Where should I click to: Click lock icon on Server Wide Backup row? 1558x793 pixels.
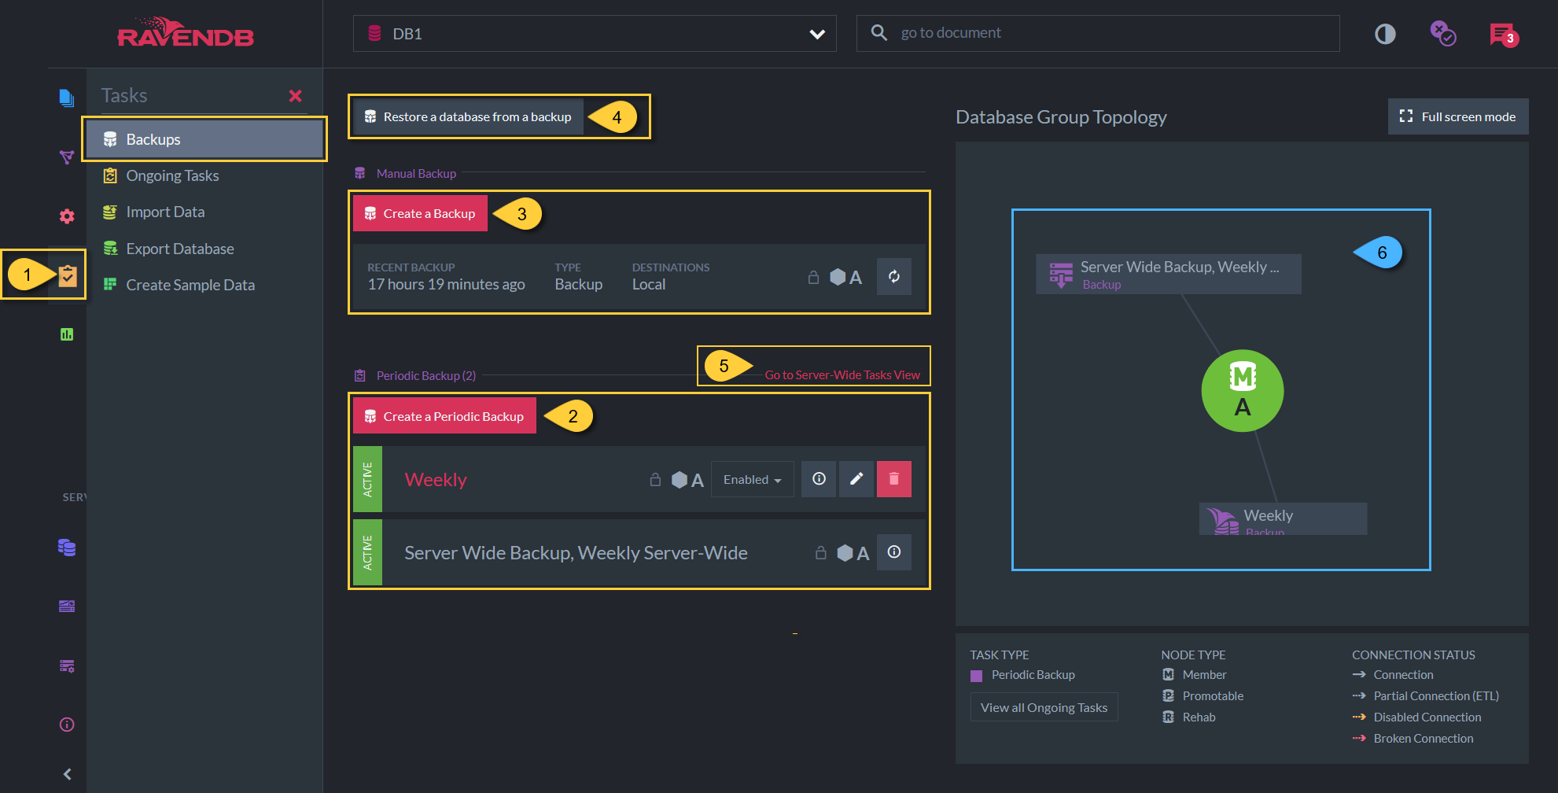(821, 553)
